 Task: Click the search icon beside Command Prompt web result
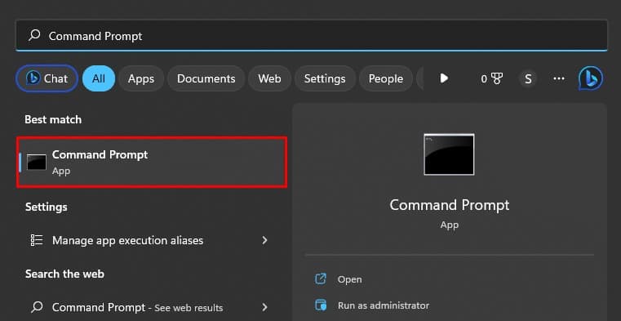[x=37, y=307]
